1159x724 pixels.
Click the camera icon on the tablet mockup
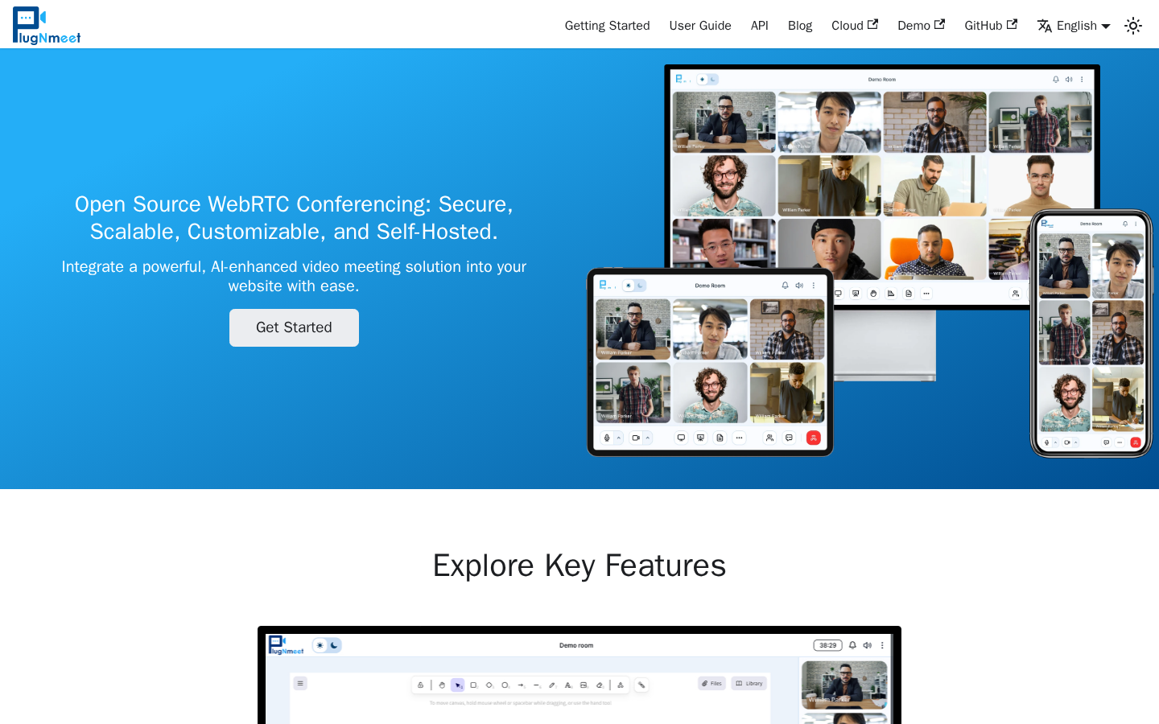636,438
